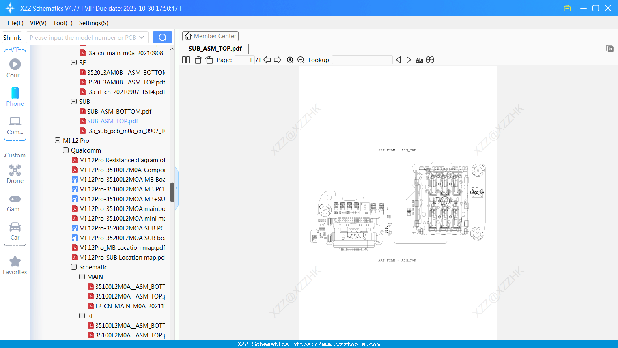Rotate the schematic counterclockwise

198,60
